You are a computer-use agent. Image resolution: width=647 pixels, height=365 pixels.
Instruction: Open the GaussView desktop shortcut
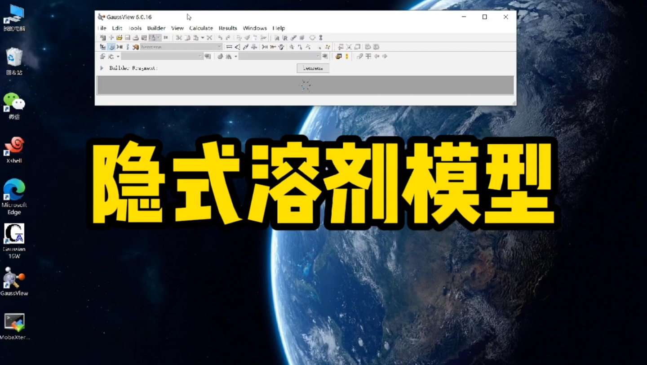pos(14,282)
